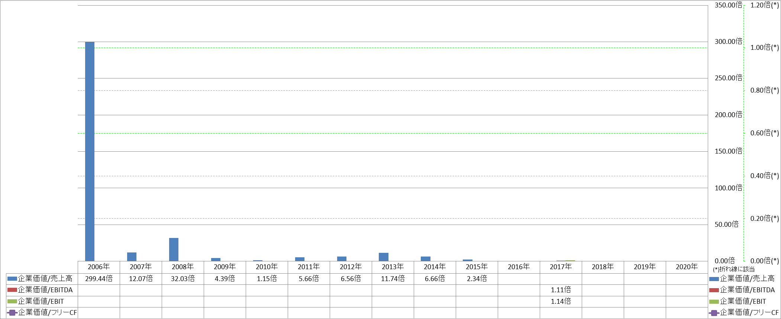781x319 pixels.
Task: Select the 32.03倍 table cell
Action: (183, 278)
